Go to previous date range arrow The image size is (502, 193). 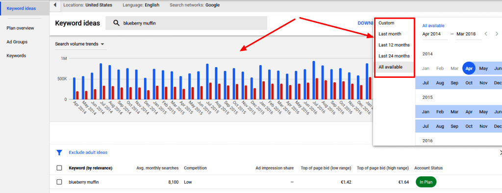[486, 34]
